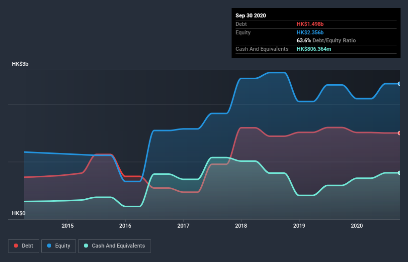This screenshot has width=408, height=262.
Task: Click the Equity end-point marker on chart
Action: [400, 84]
